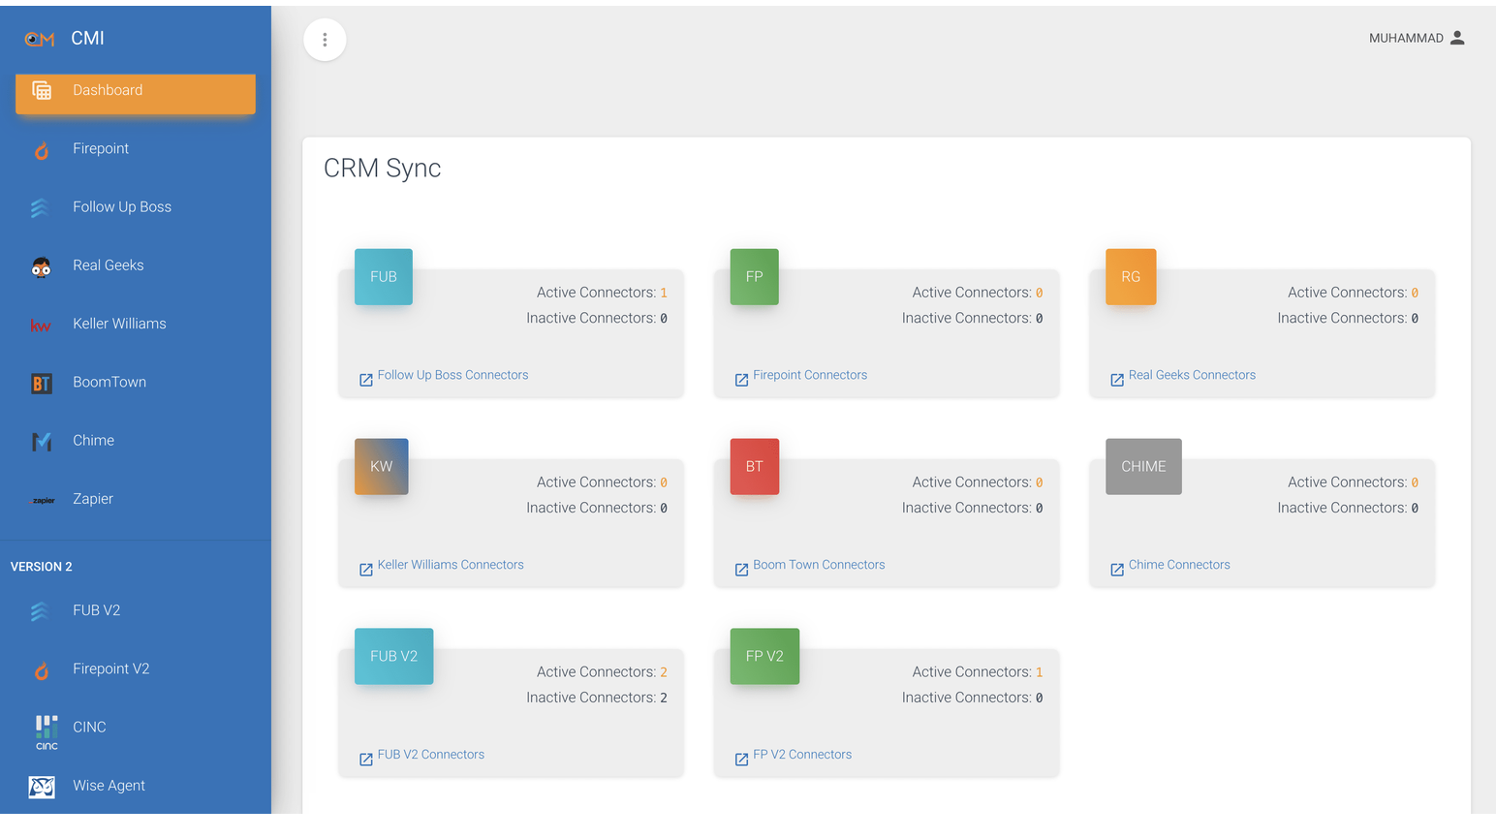Click the CMI brand title
The image size is (1496, 839).
coord(87,39)
